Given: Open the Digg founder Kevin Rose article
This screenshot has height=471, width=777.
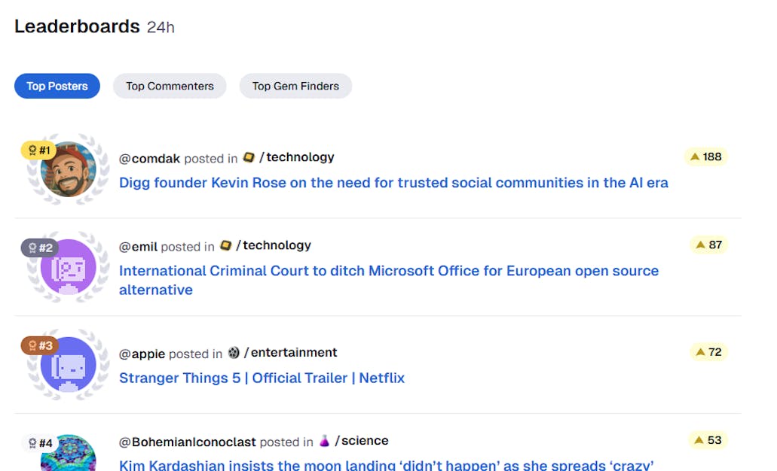Looking at the screenshot, I should point(393,183).
